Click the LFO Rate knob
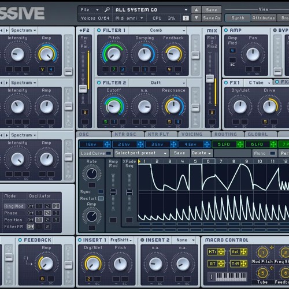Screen dimensions: 289x289 coord(92,173)
